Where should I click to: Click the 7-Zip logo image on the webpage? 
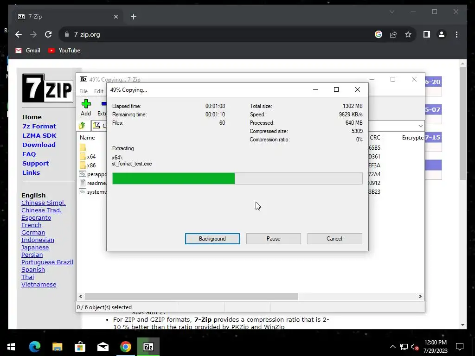click(48, 88)
